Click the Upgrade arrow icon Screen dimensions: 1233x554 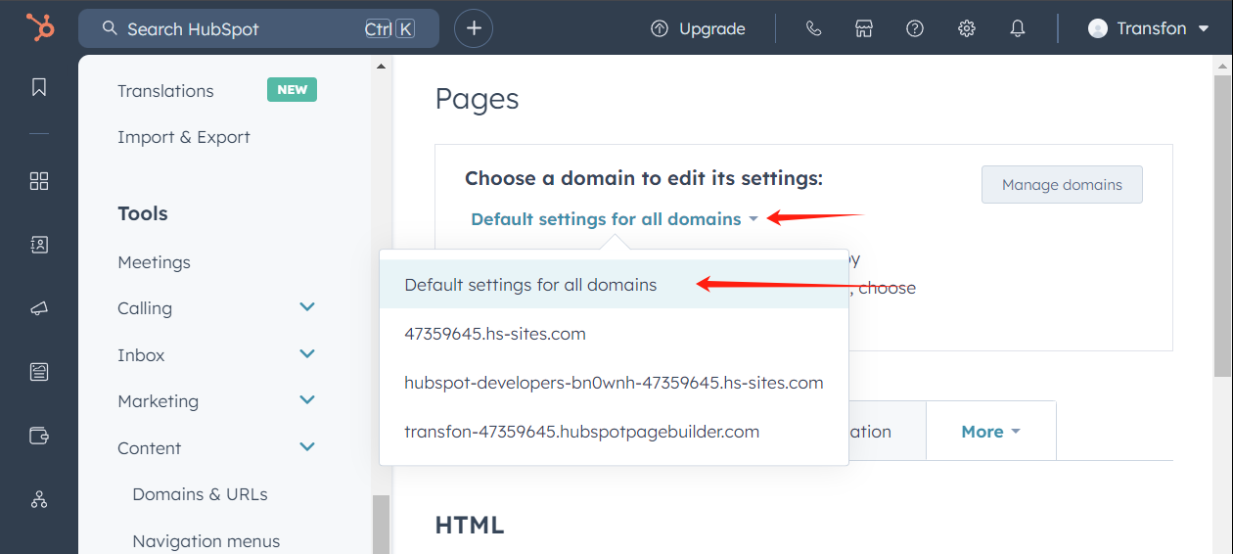coord(660,28)
